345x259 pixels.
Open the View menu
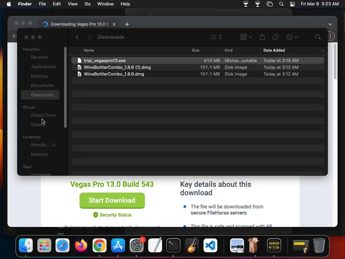tap(73, 4)
